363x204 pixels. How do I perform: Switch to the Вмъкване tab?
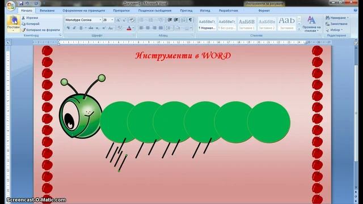tap(47, 11)
